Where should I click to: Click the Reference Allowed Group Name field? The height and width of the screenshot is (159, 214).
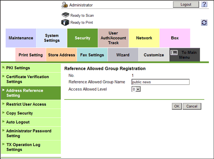coord(160,82)
